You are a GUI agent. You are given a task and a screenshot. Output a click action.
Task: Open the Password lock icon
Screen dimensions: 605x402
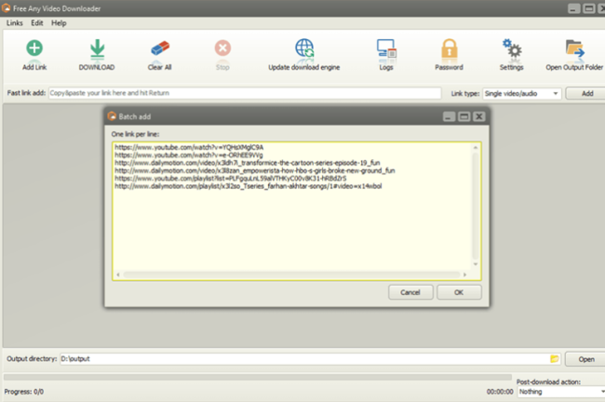tap(450, 48)
